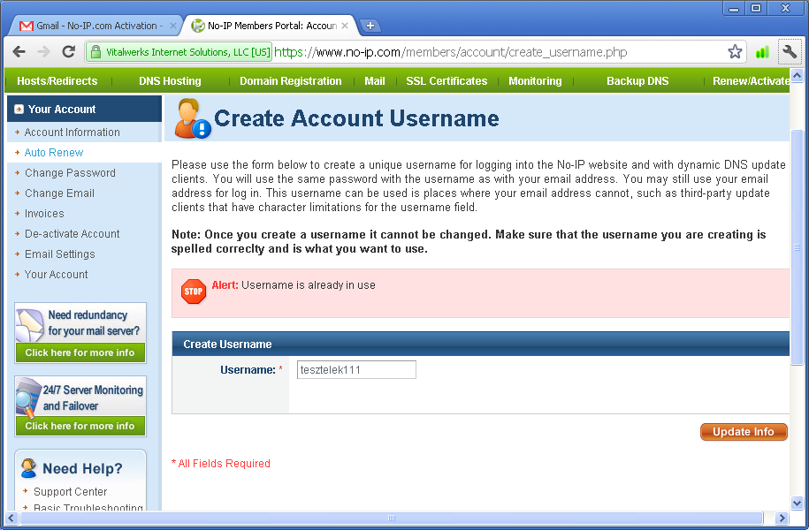The height and width of the screenshot is (530, 809).
Task: View Invoices in the sidebar
Action: [x=44, y=214]
